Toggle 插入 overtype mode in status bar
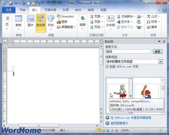Viewport: 169px width, 135px height. (x=63, y=130)
